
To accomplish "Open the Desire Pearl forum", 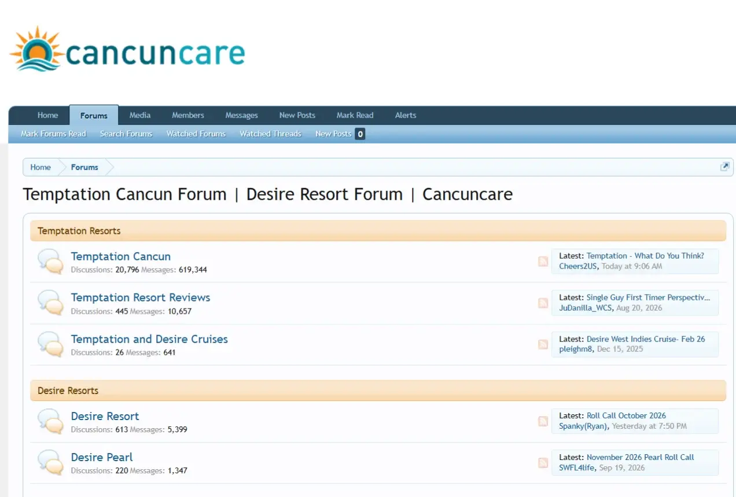I will [102, 457].
